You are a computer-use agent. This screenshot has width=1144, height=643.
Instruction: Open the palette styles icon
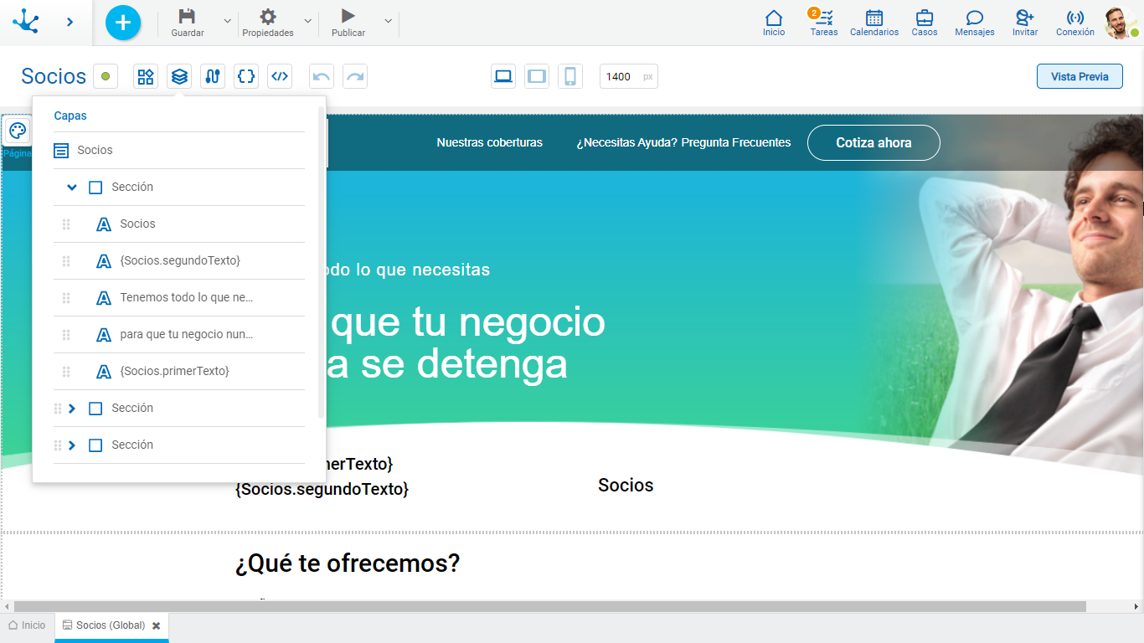18,131
